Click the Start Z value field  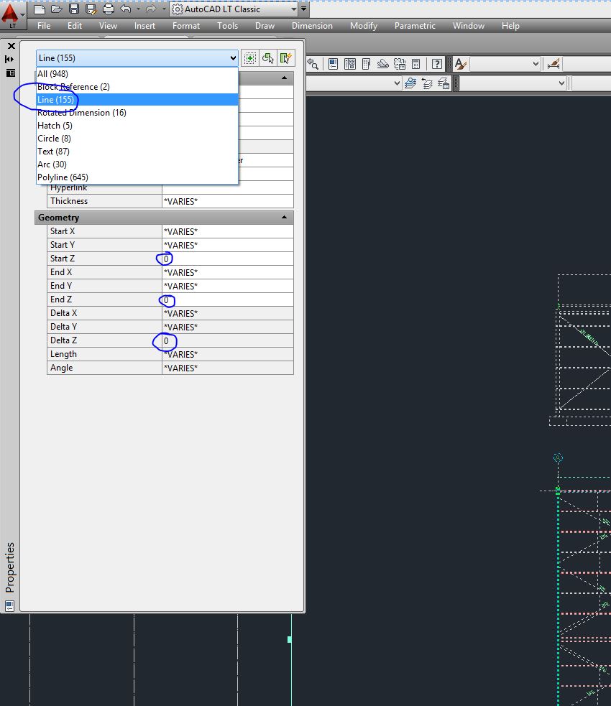pos(228,259)
